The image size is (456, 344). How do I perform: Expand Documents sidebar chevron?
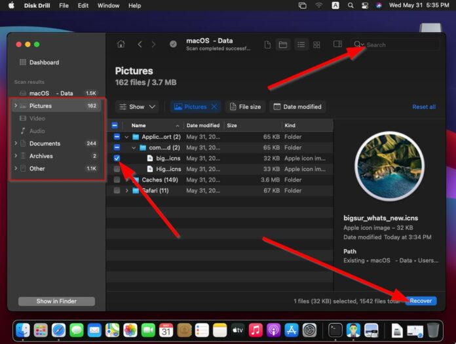[16, 143]
